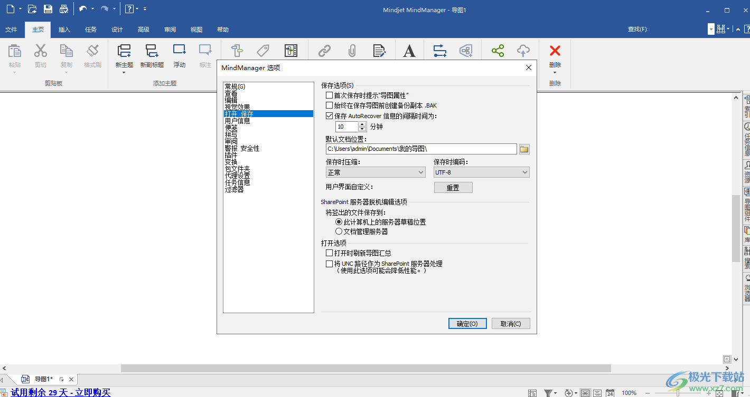The image size is (750, 397).
Task: Expand the 删除 dropdown arrow
Action: pos(555,73)
